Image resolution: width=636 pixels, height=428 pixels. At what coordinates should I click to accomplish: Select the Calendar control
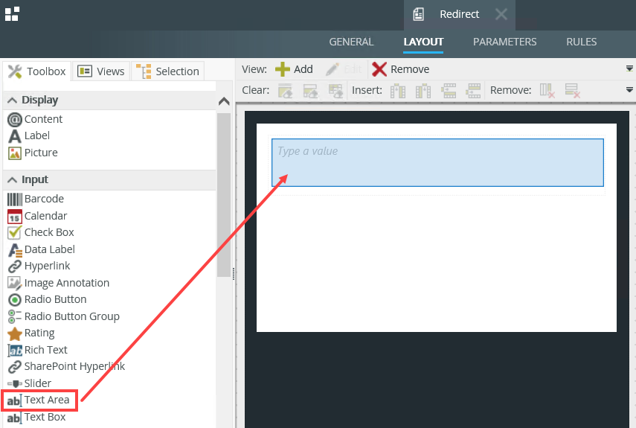pyautogui.click(x=37, y=216)
